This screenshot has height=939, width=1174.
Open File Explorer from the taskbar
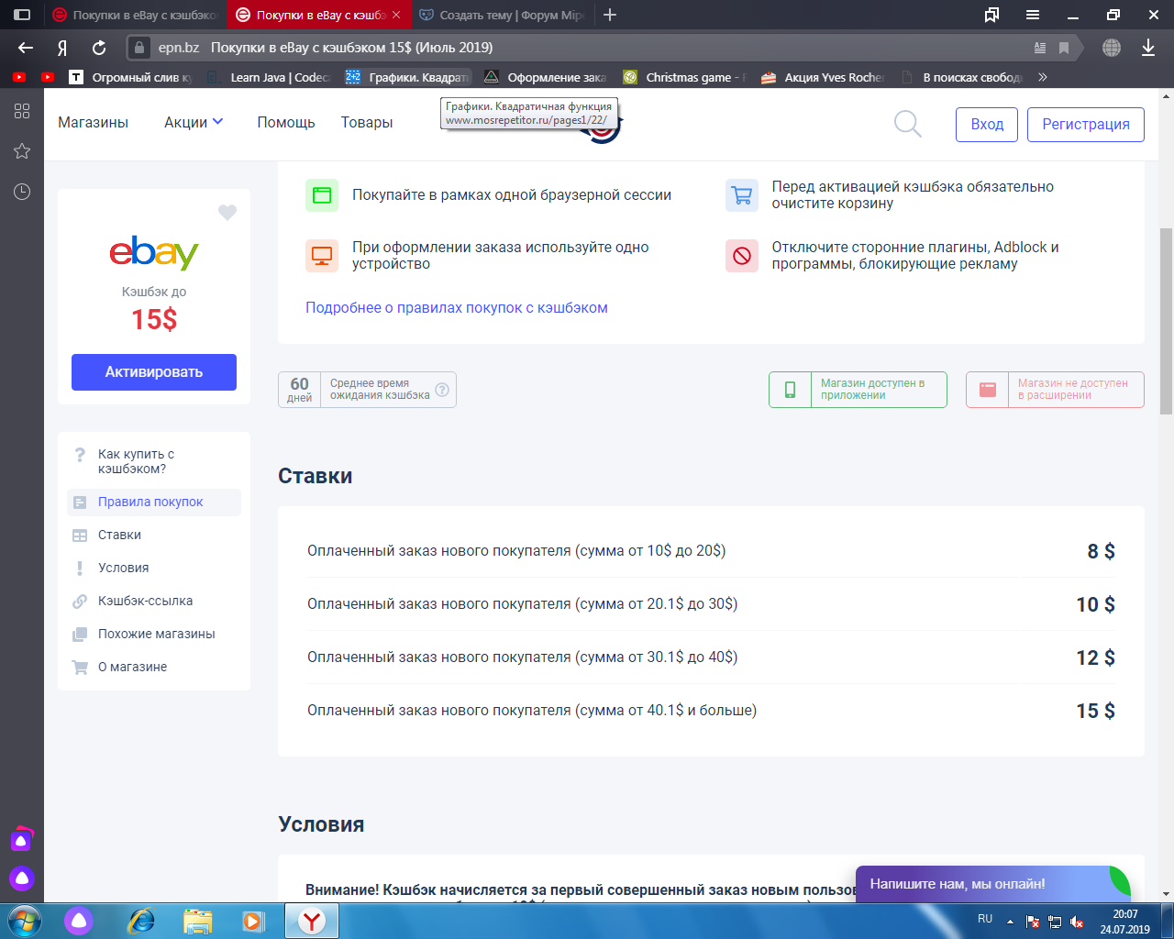[197, 921]
